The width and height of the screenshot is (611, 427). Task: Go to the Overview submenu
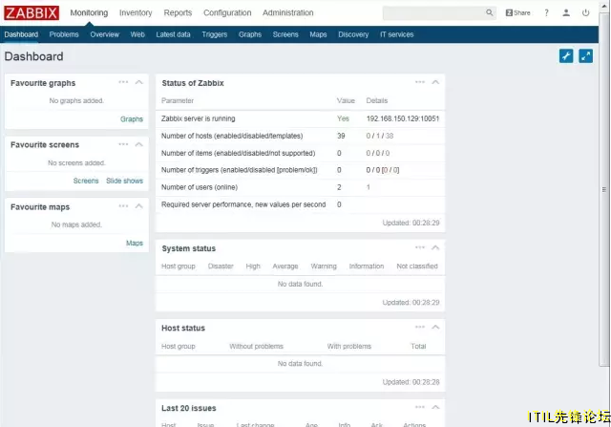(x=105, y=34)
